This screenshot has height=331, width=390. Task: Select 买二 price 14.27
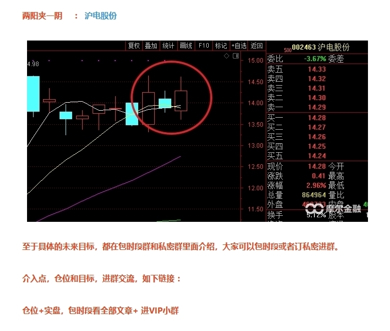tap(316, 127)
